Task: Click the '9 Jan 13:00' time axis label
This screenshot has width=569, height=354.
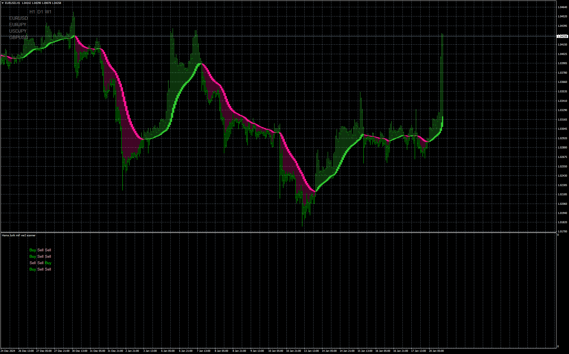Action: tap(257, 351)
